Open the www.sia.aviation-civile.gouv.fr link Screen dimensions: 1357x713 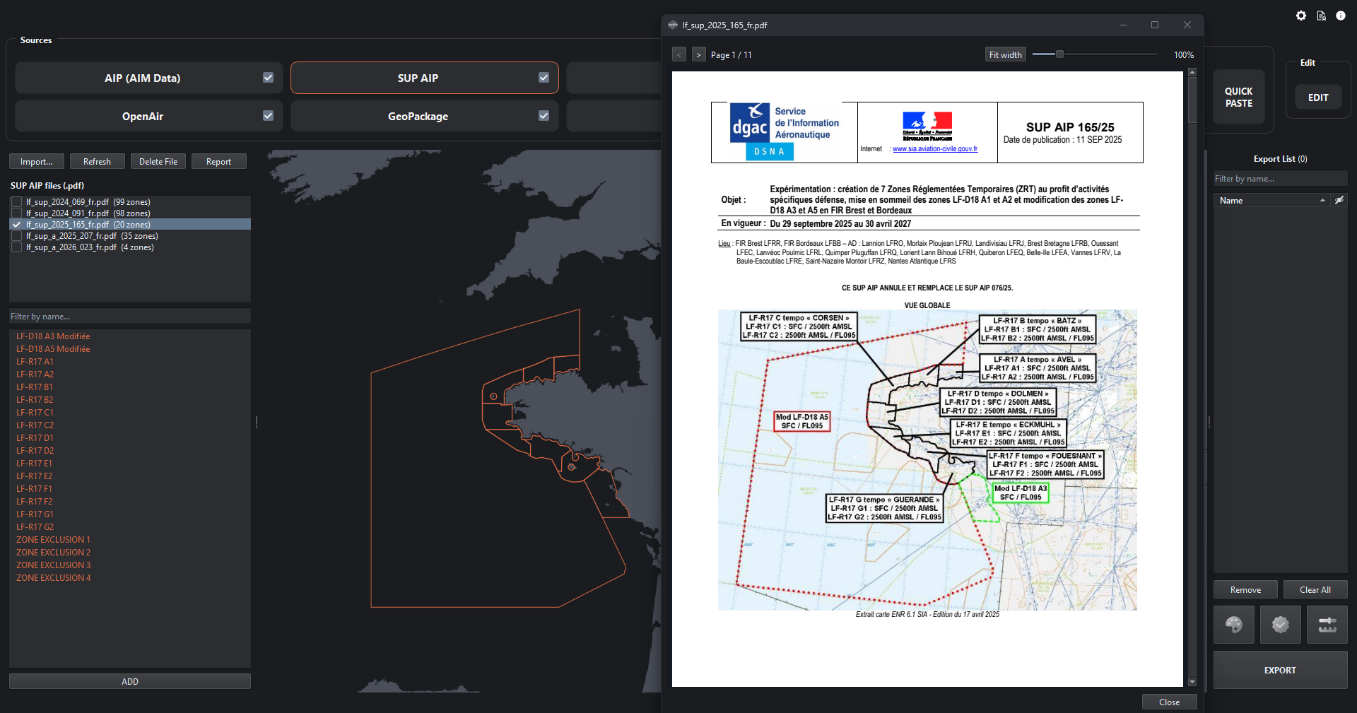(935, 149)
